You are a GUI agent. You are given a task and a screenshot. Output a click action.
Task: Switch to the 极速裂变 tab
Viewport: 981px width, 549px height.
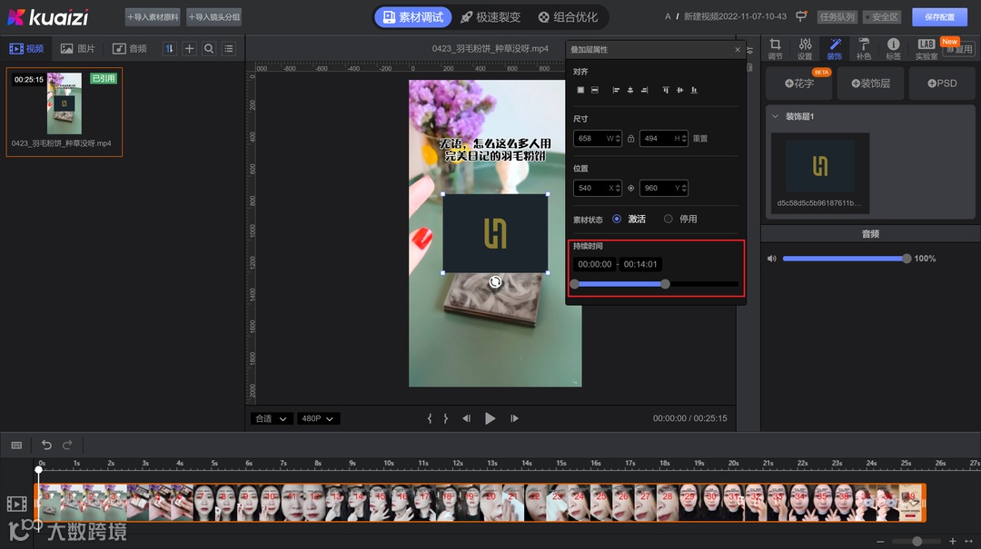click(490, 17)
